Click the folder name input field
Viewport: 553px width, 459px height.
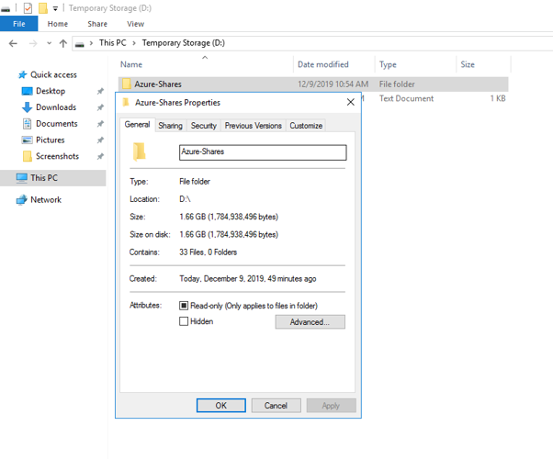pyautogui.click(x=263, y=152)
